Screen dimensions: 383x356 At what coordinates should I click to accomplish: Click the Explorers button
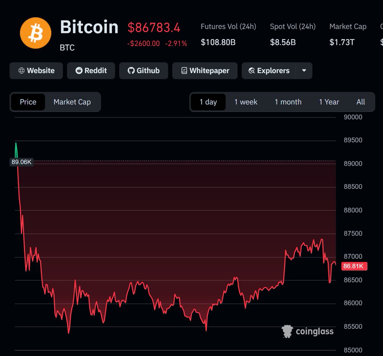click(x=269, y=71)
